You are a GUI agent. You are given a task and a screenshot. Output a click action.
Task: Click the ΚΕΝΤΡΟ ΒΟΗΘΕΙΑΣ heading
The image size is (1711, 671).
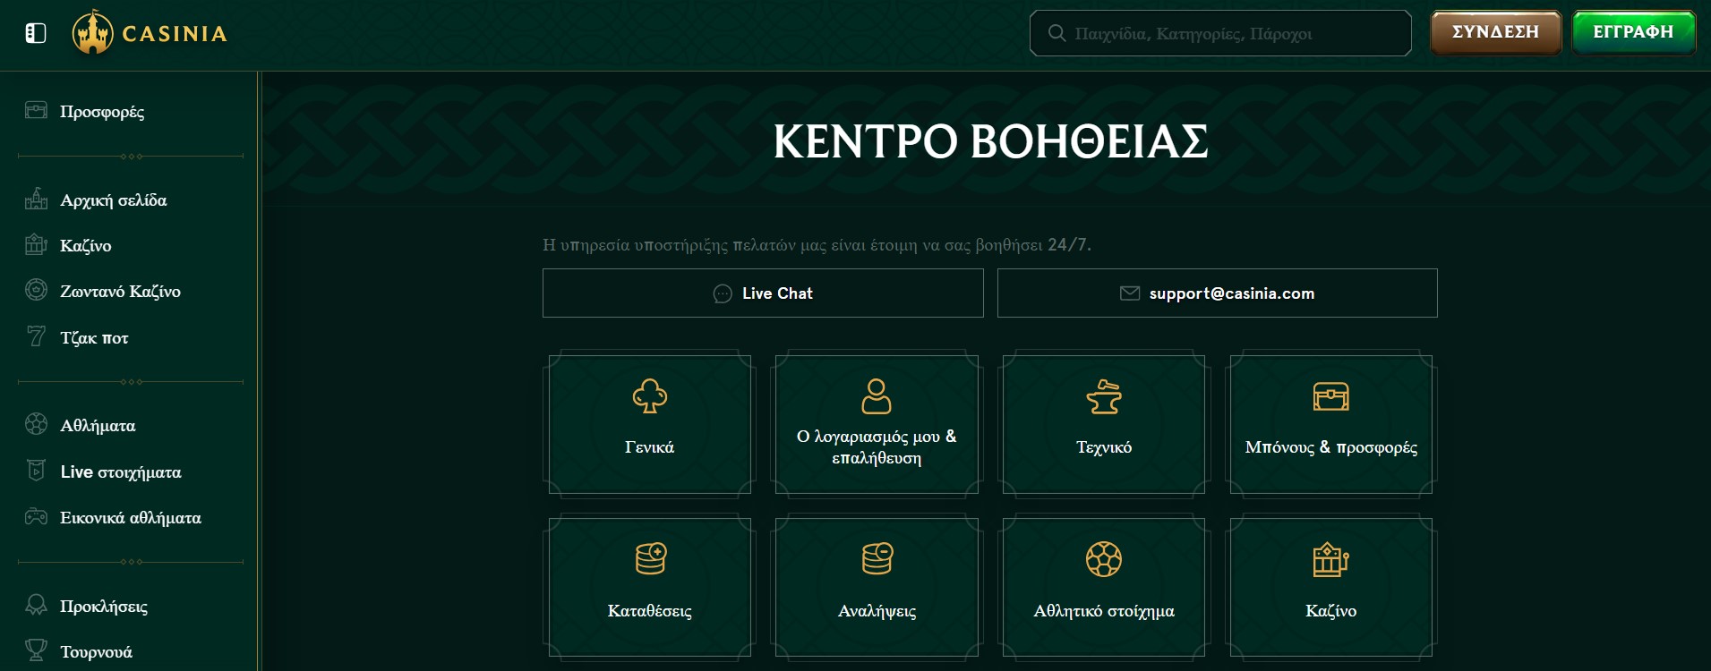click(990, 141)
